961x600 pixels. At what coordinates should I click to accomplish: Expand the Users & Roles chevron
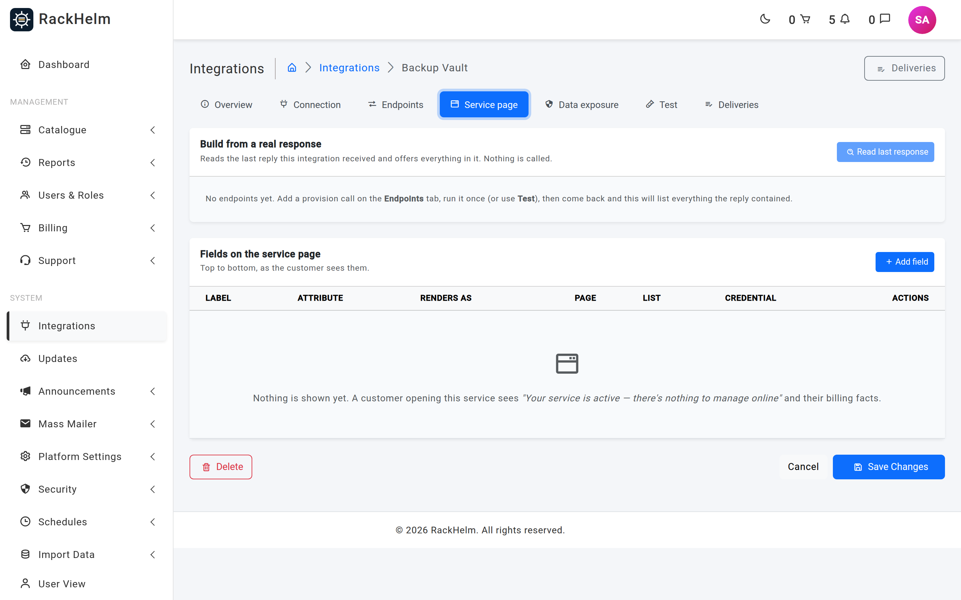click(x=153, y=195)
